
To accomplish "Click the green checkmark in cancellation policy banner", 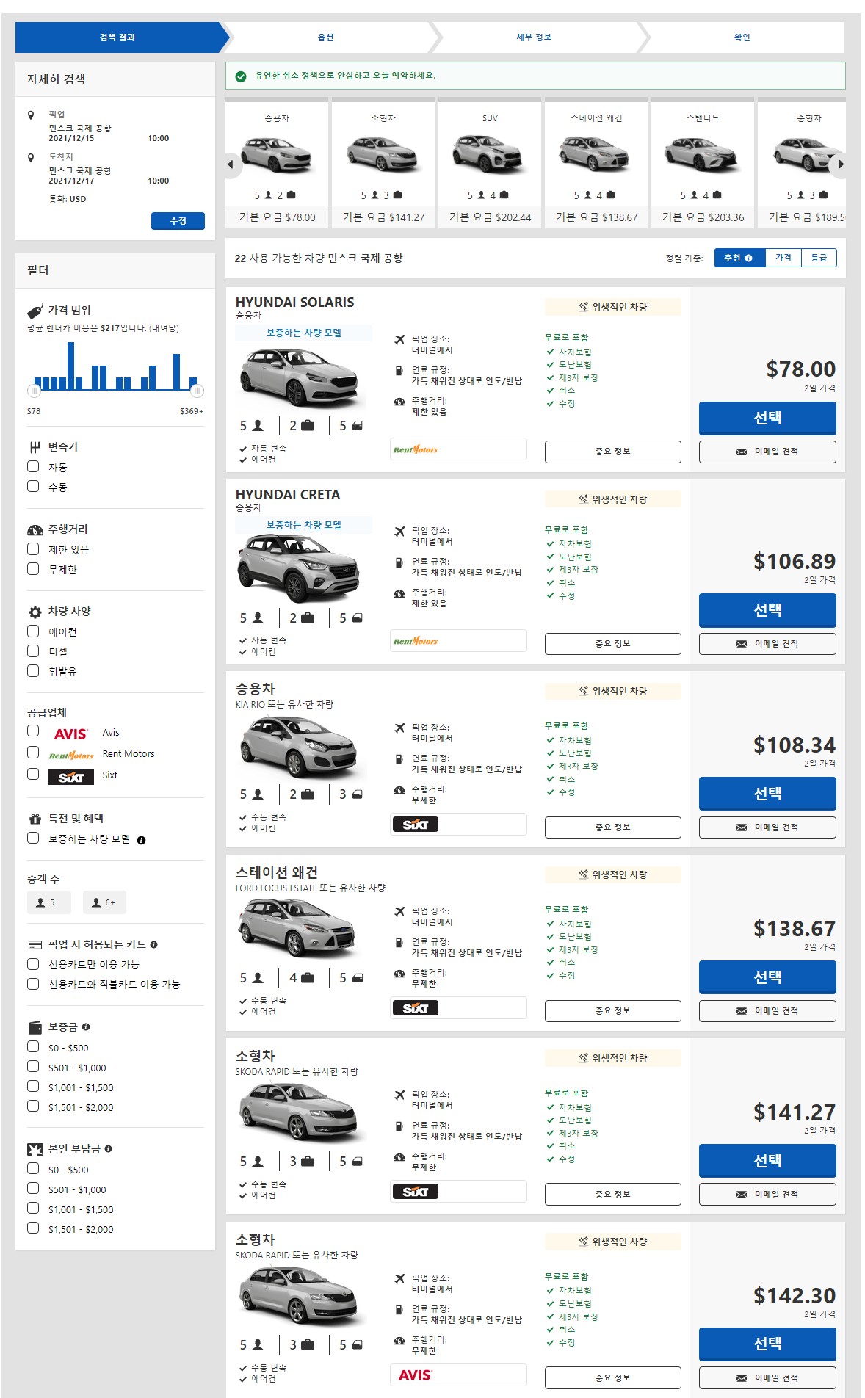I will point(241,76).
